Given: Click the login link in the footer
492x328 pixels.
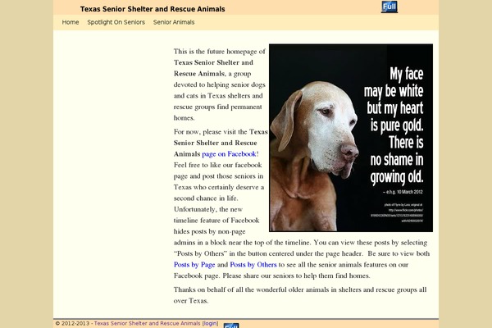Looking at the screenshot, I should [210, 323].
